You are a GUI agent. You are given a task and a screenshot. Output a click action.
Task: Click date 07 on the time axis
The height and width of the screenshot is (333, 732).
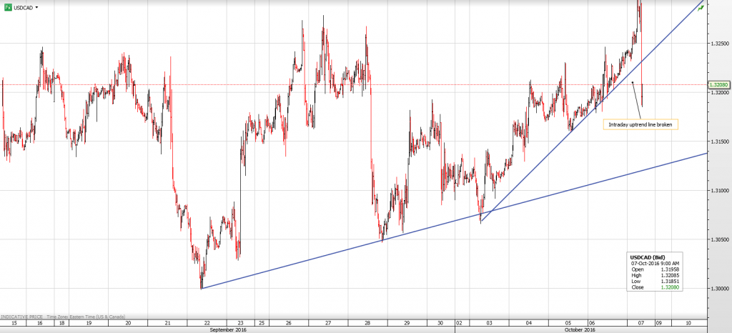click(x=641, y=323)
